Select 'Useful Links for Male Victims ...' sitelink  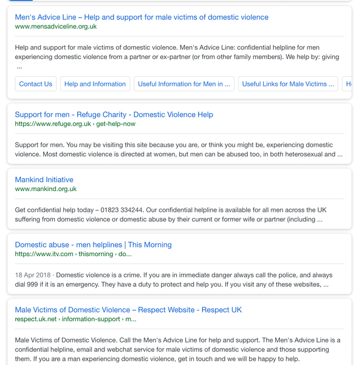click(x=288, y=84)
